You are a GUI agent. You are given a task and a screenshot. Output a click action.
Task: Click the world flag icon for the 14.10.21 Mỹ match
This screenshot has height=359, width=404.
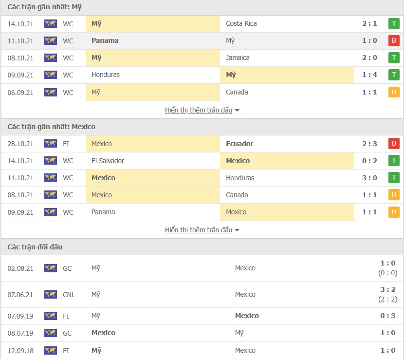click(51, 24)
